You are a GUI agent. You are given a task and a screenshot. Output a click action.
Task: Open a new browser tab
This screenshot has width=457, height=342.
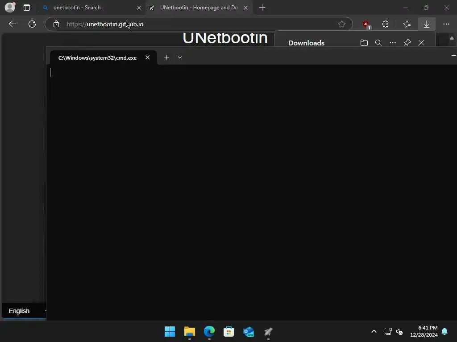pos(262,8)
